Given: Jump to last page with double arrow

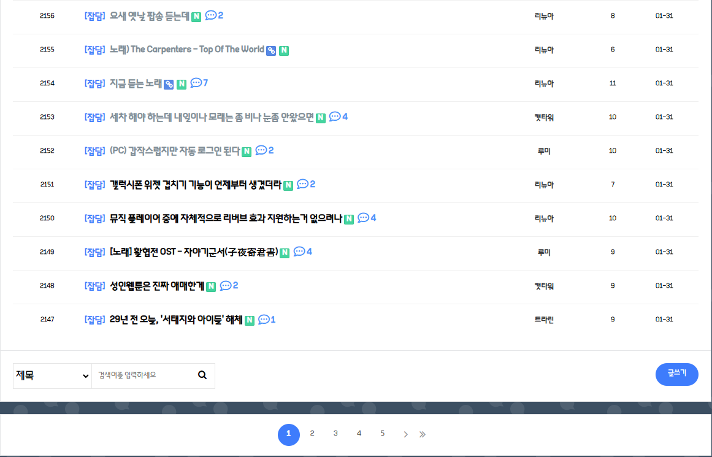Looking at the screenshot, I should pos(422,434).
